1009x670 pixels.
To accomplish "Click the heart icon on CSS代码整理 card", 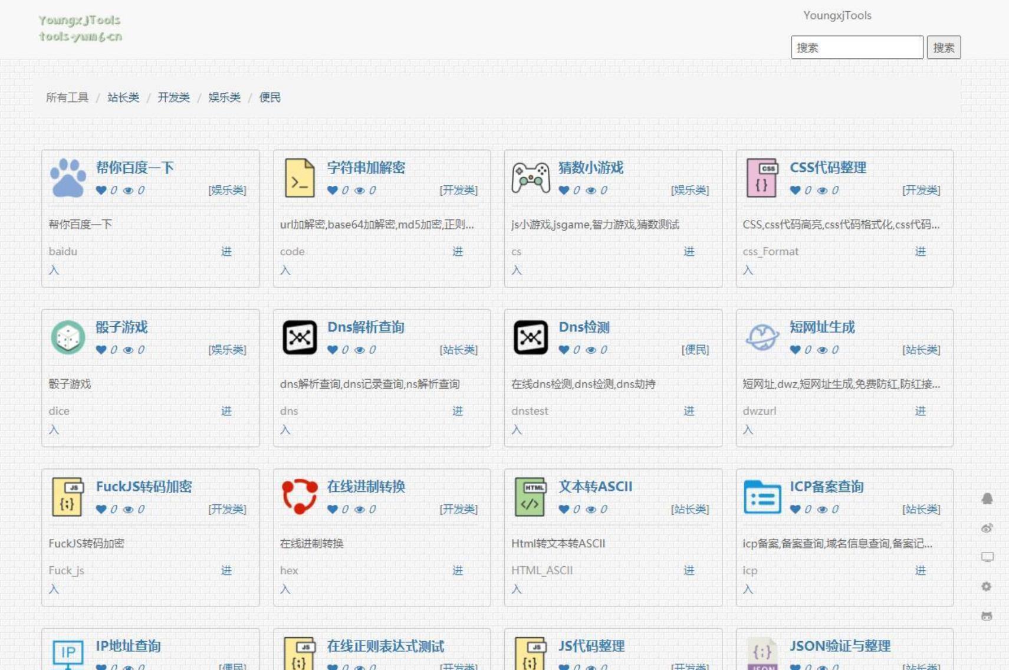I will (796, 191).
